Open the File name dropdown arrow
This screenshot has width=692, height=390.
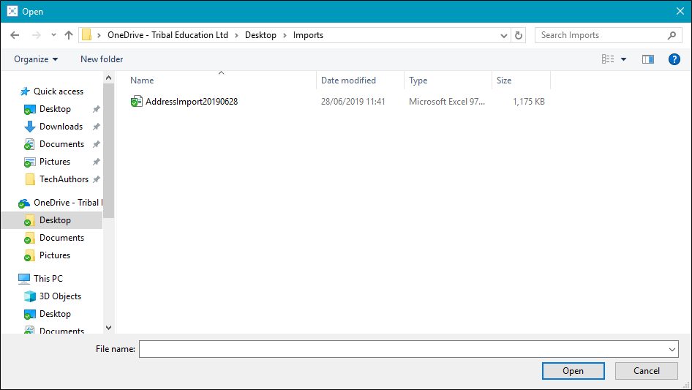(x=672, y=349)
